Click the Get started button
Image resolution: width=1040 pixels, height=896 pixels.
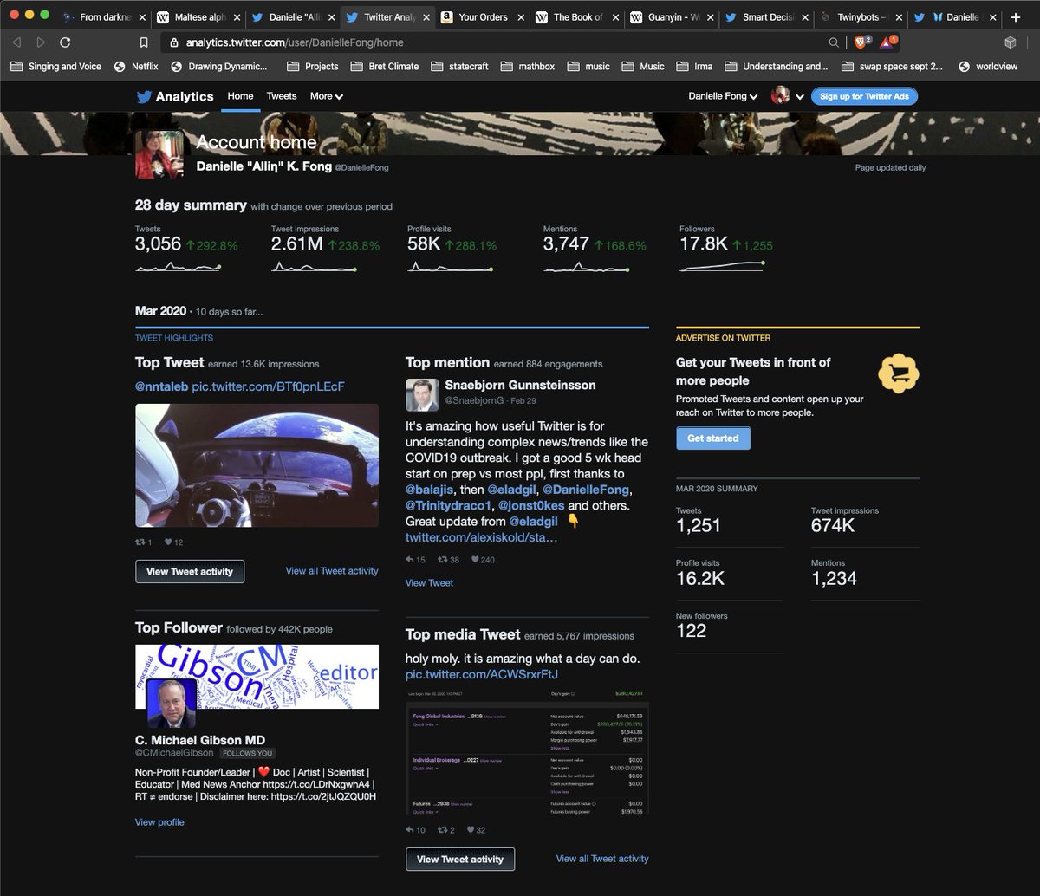click(713, 438)
